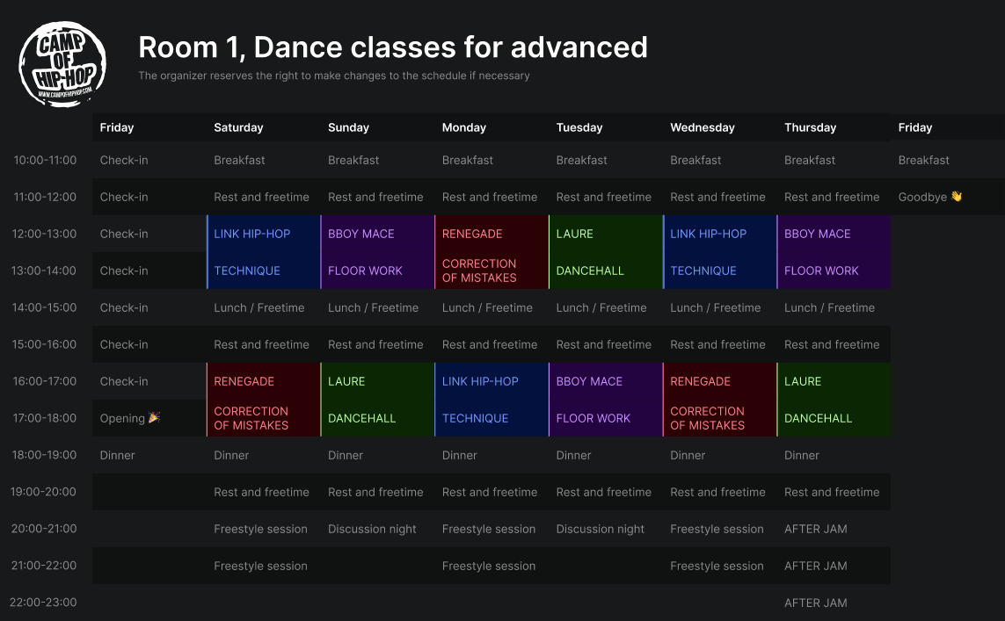Click the Camp of Hip-Hop logo

pos(62,64)
